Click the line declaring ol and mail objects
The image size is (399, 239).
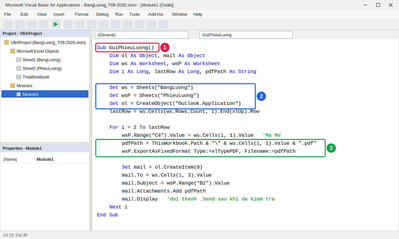point(157,56)
